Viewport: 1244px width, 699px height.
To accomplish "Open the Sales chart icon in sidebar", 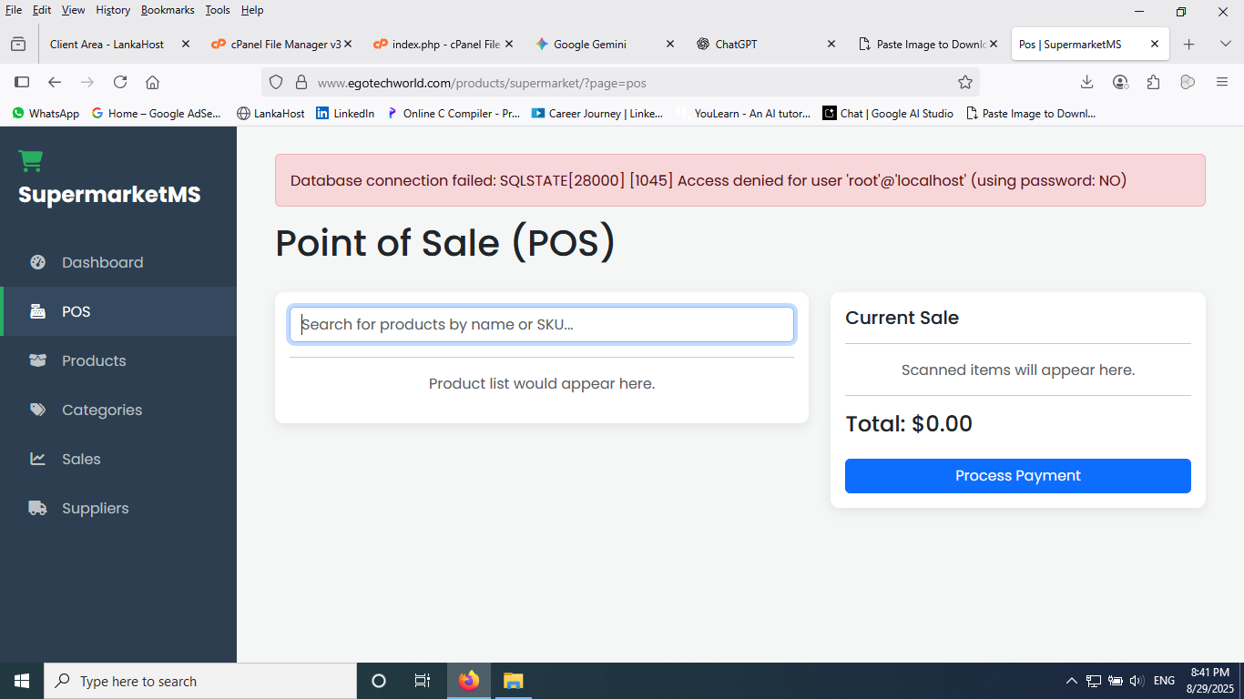I will coord(37,459).
